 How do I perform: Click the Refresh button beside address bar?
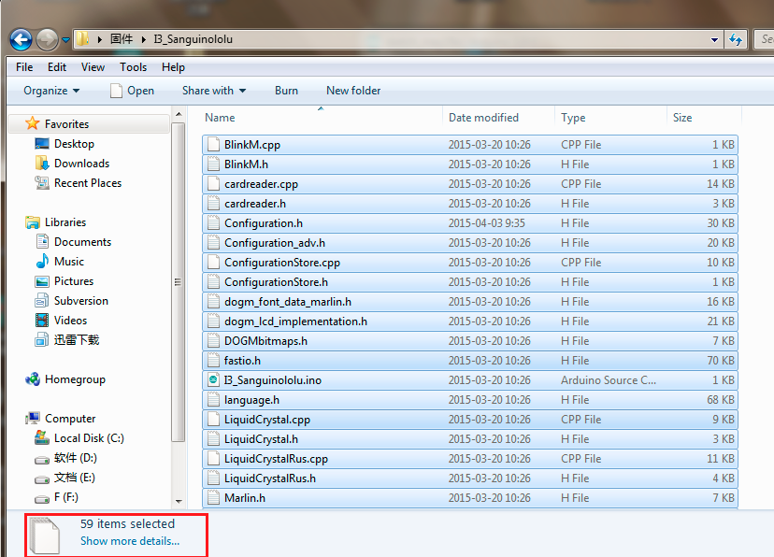(736, 39)
